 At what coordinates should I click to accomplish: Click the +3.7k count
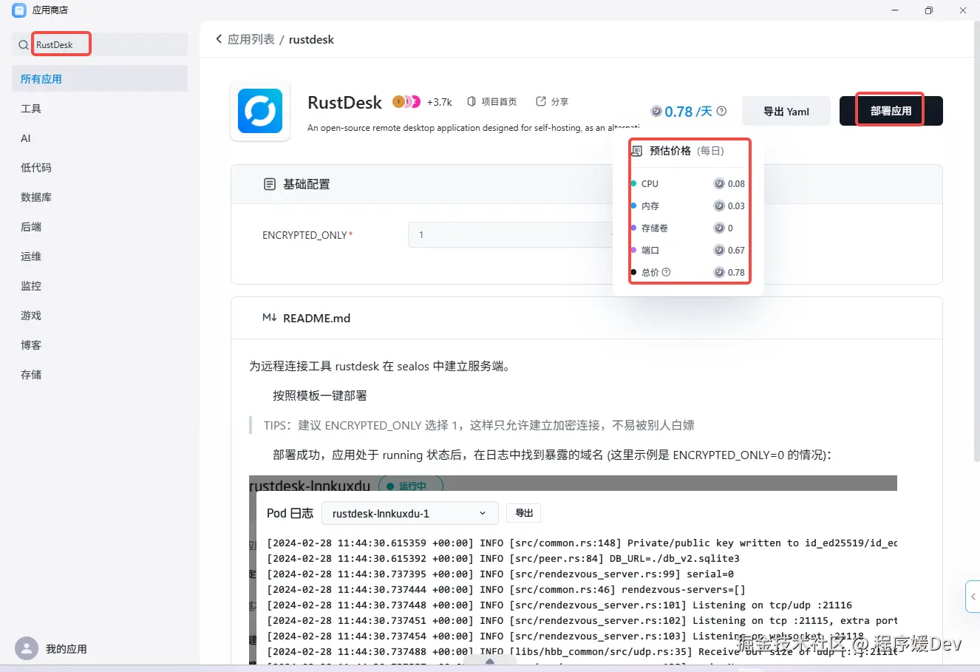pyautogui.click(x=440, y=102)
